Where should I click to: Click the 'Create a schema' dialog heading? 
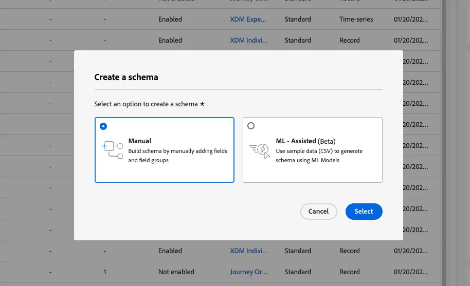click(x=126, y=77)
